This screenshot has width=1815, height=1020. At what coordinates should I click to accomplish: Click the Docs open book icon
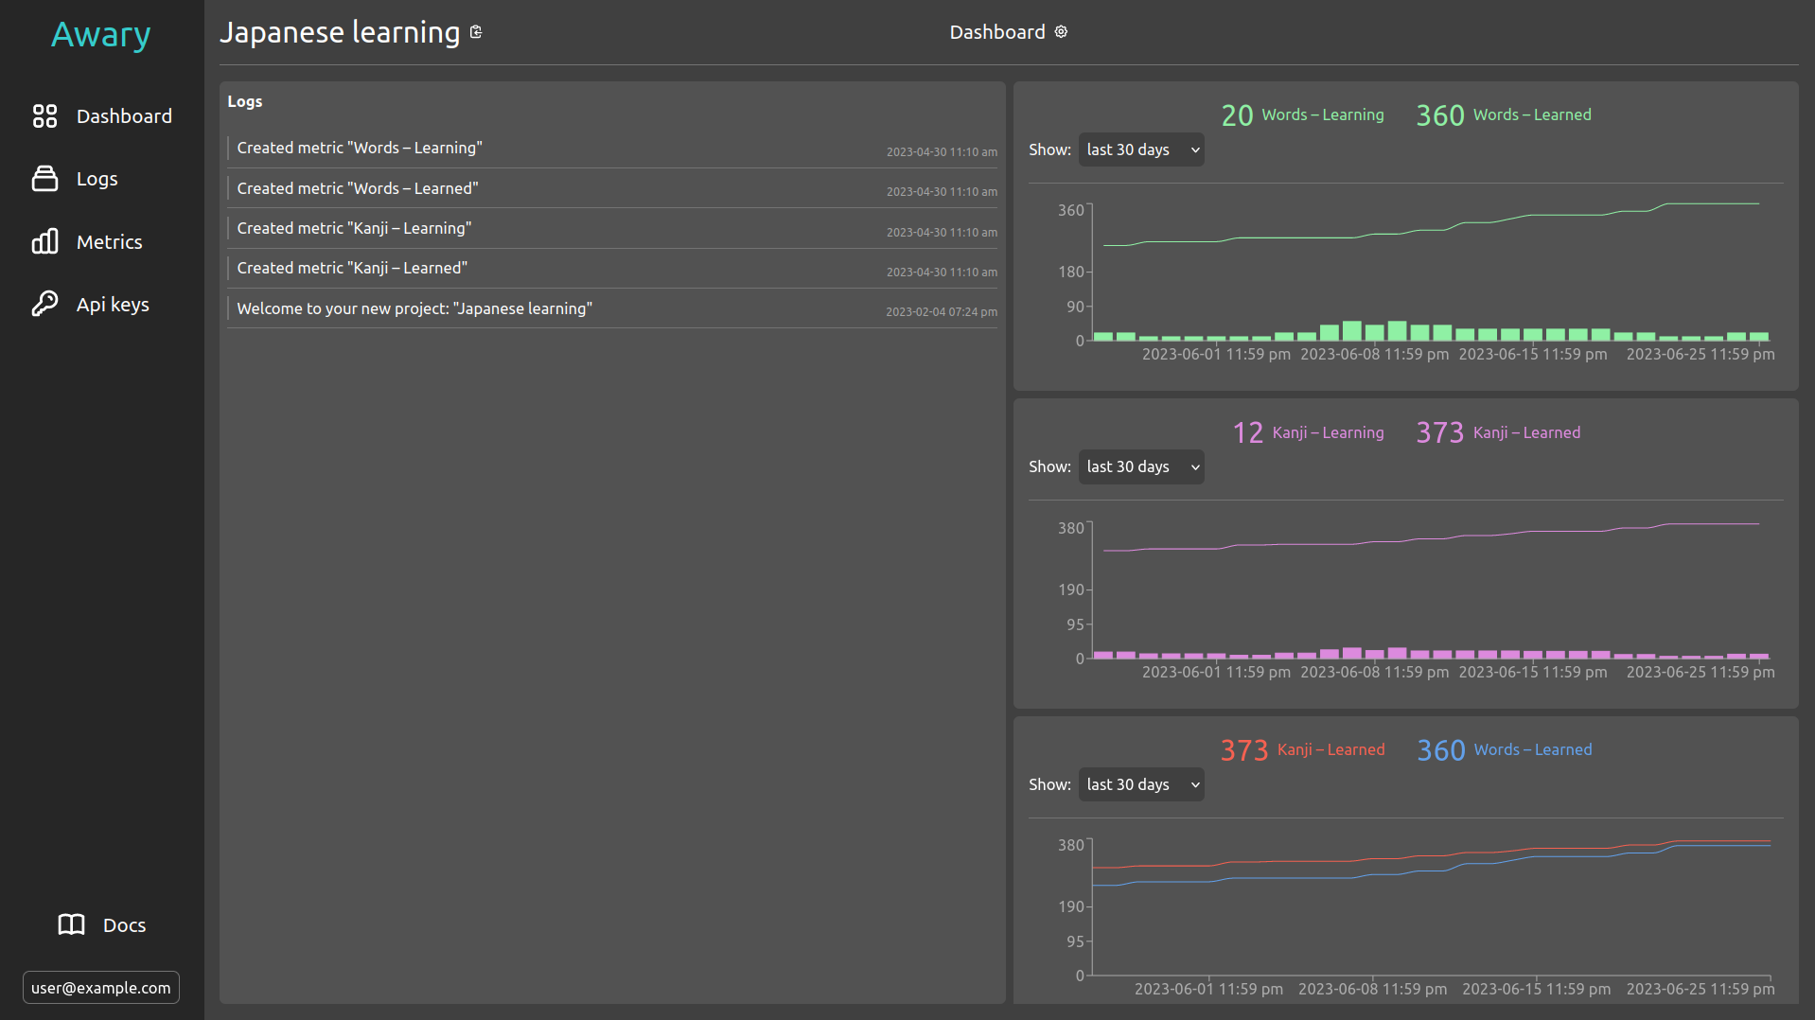pos(71,924)
